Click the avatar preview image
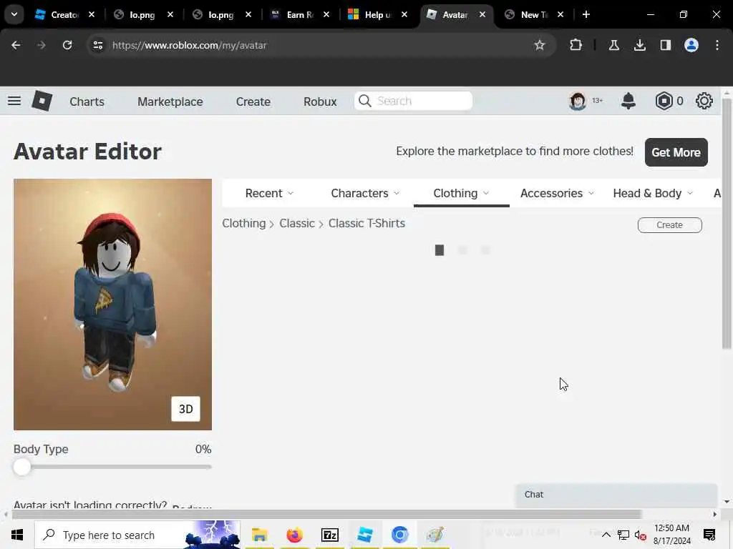Screen dimensions: 733x549 pyautogui.click(x=112, y=305)
